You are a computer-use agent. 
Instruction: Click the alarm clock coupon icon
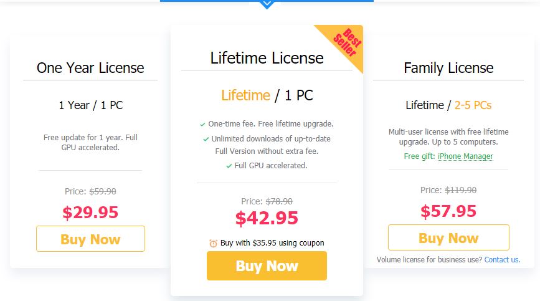pyautogui.click(x=214, y=243)
